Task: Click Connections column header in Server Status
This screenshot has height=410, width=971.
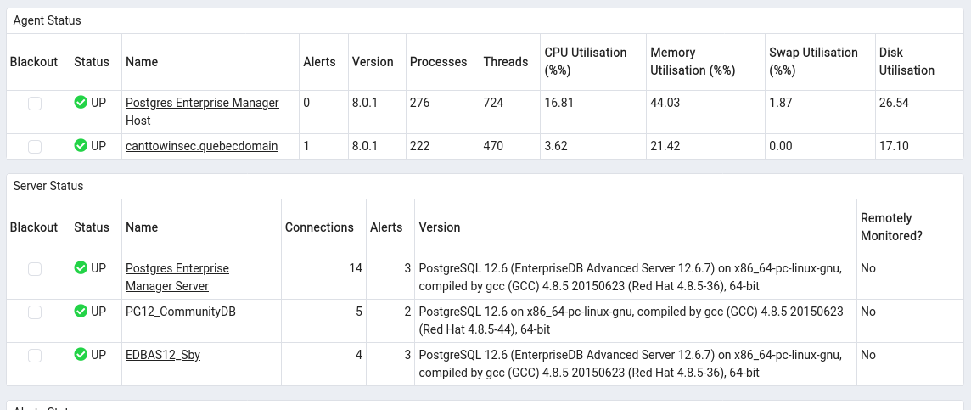Action: click(x=319, y=227)
